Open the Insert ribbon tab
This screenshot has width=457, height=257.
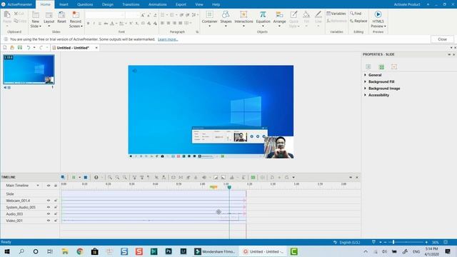coord(64,4)
